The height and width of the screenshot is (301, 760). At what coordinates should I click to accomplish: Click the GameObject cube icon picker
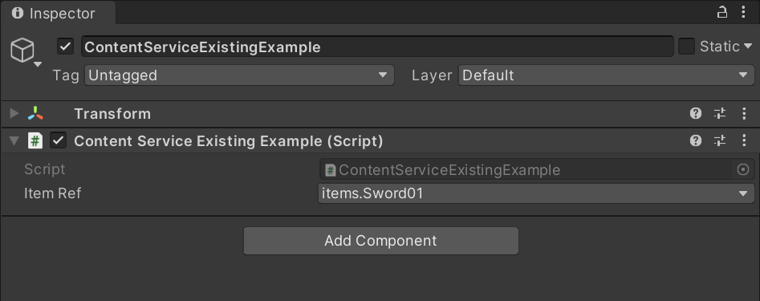(x=23, y=51)
